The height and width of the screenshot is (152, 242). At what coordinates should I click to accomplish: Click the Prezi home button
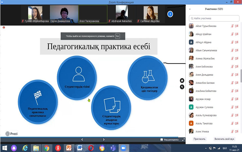coord(182,80)
